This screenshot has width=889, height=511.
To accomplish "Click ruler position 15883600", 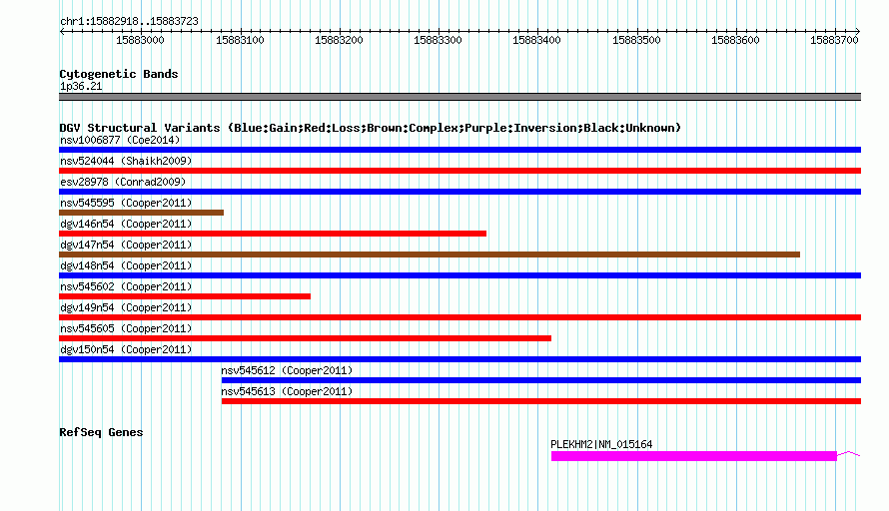I will 735,40.
